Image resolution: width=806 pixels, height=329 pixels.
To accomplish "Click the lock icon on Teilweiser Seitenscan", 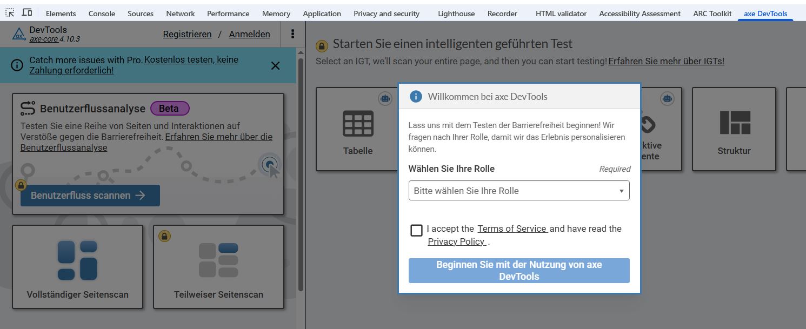I will pos(165,236).
